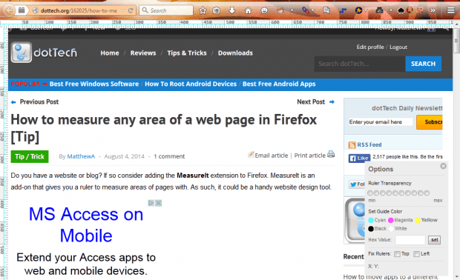Image resolution: width=460 pixels, height=280 pixels.
Task: Click the dotTech logo
Action: click(x=44, y=53)
